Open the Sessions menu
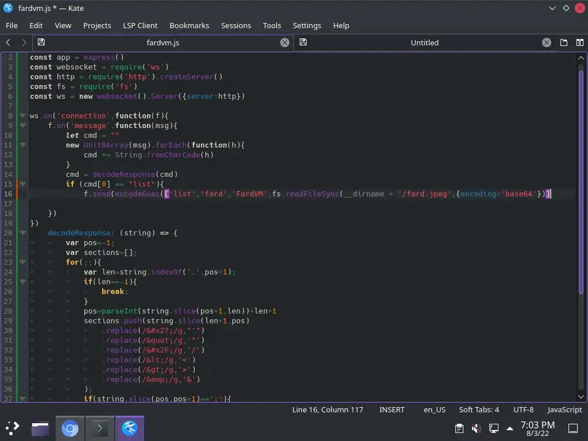This screenshot has width=588, height=441. (236, 25)
